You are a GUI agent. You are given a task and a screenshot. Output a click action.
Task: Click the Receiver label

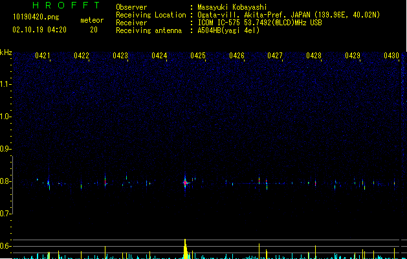[x=131, y=23]
